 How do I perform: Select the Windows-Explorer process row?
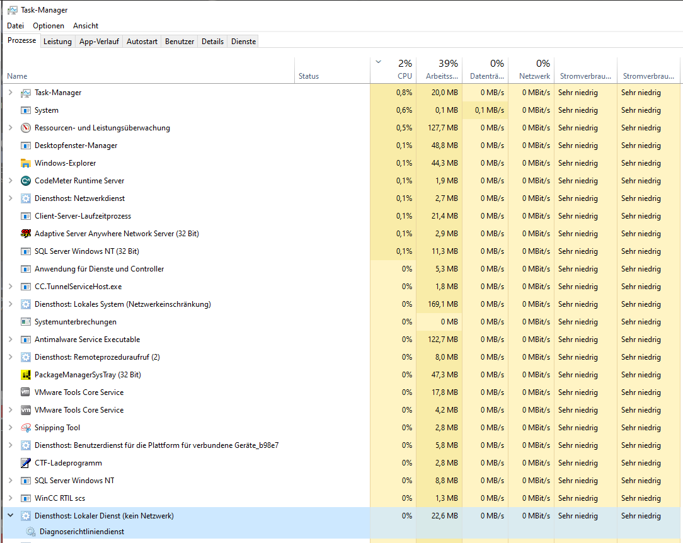(341, 163)
